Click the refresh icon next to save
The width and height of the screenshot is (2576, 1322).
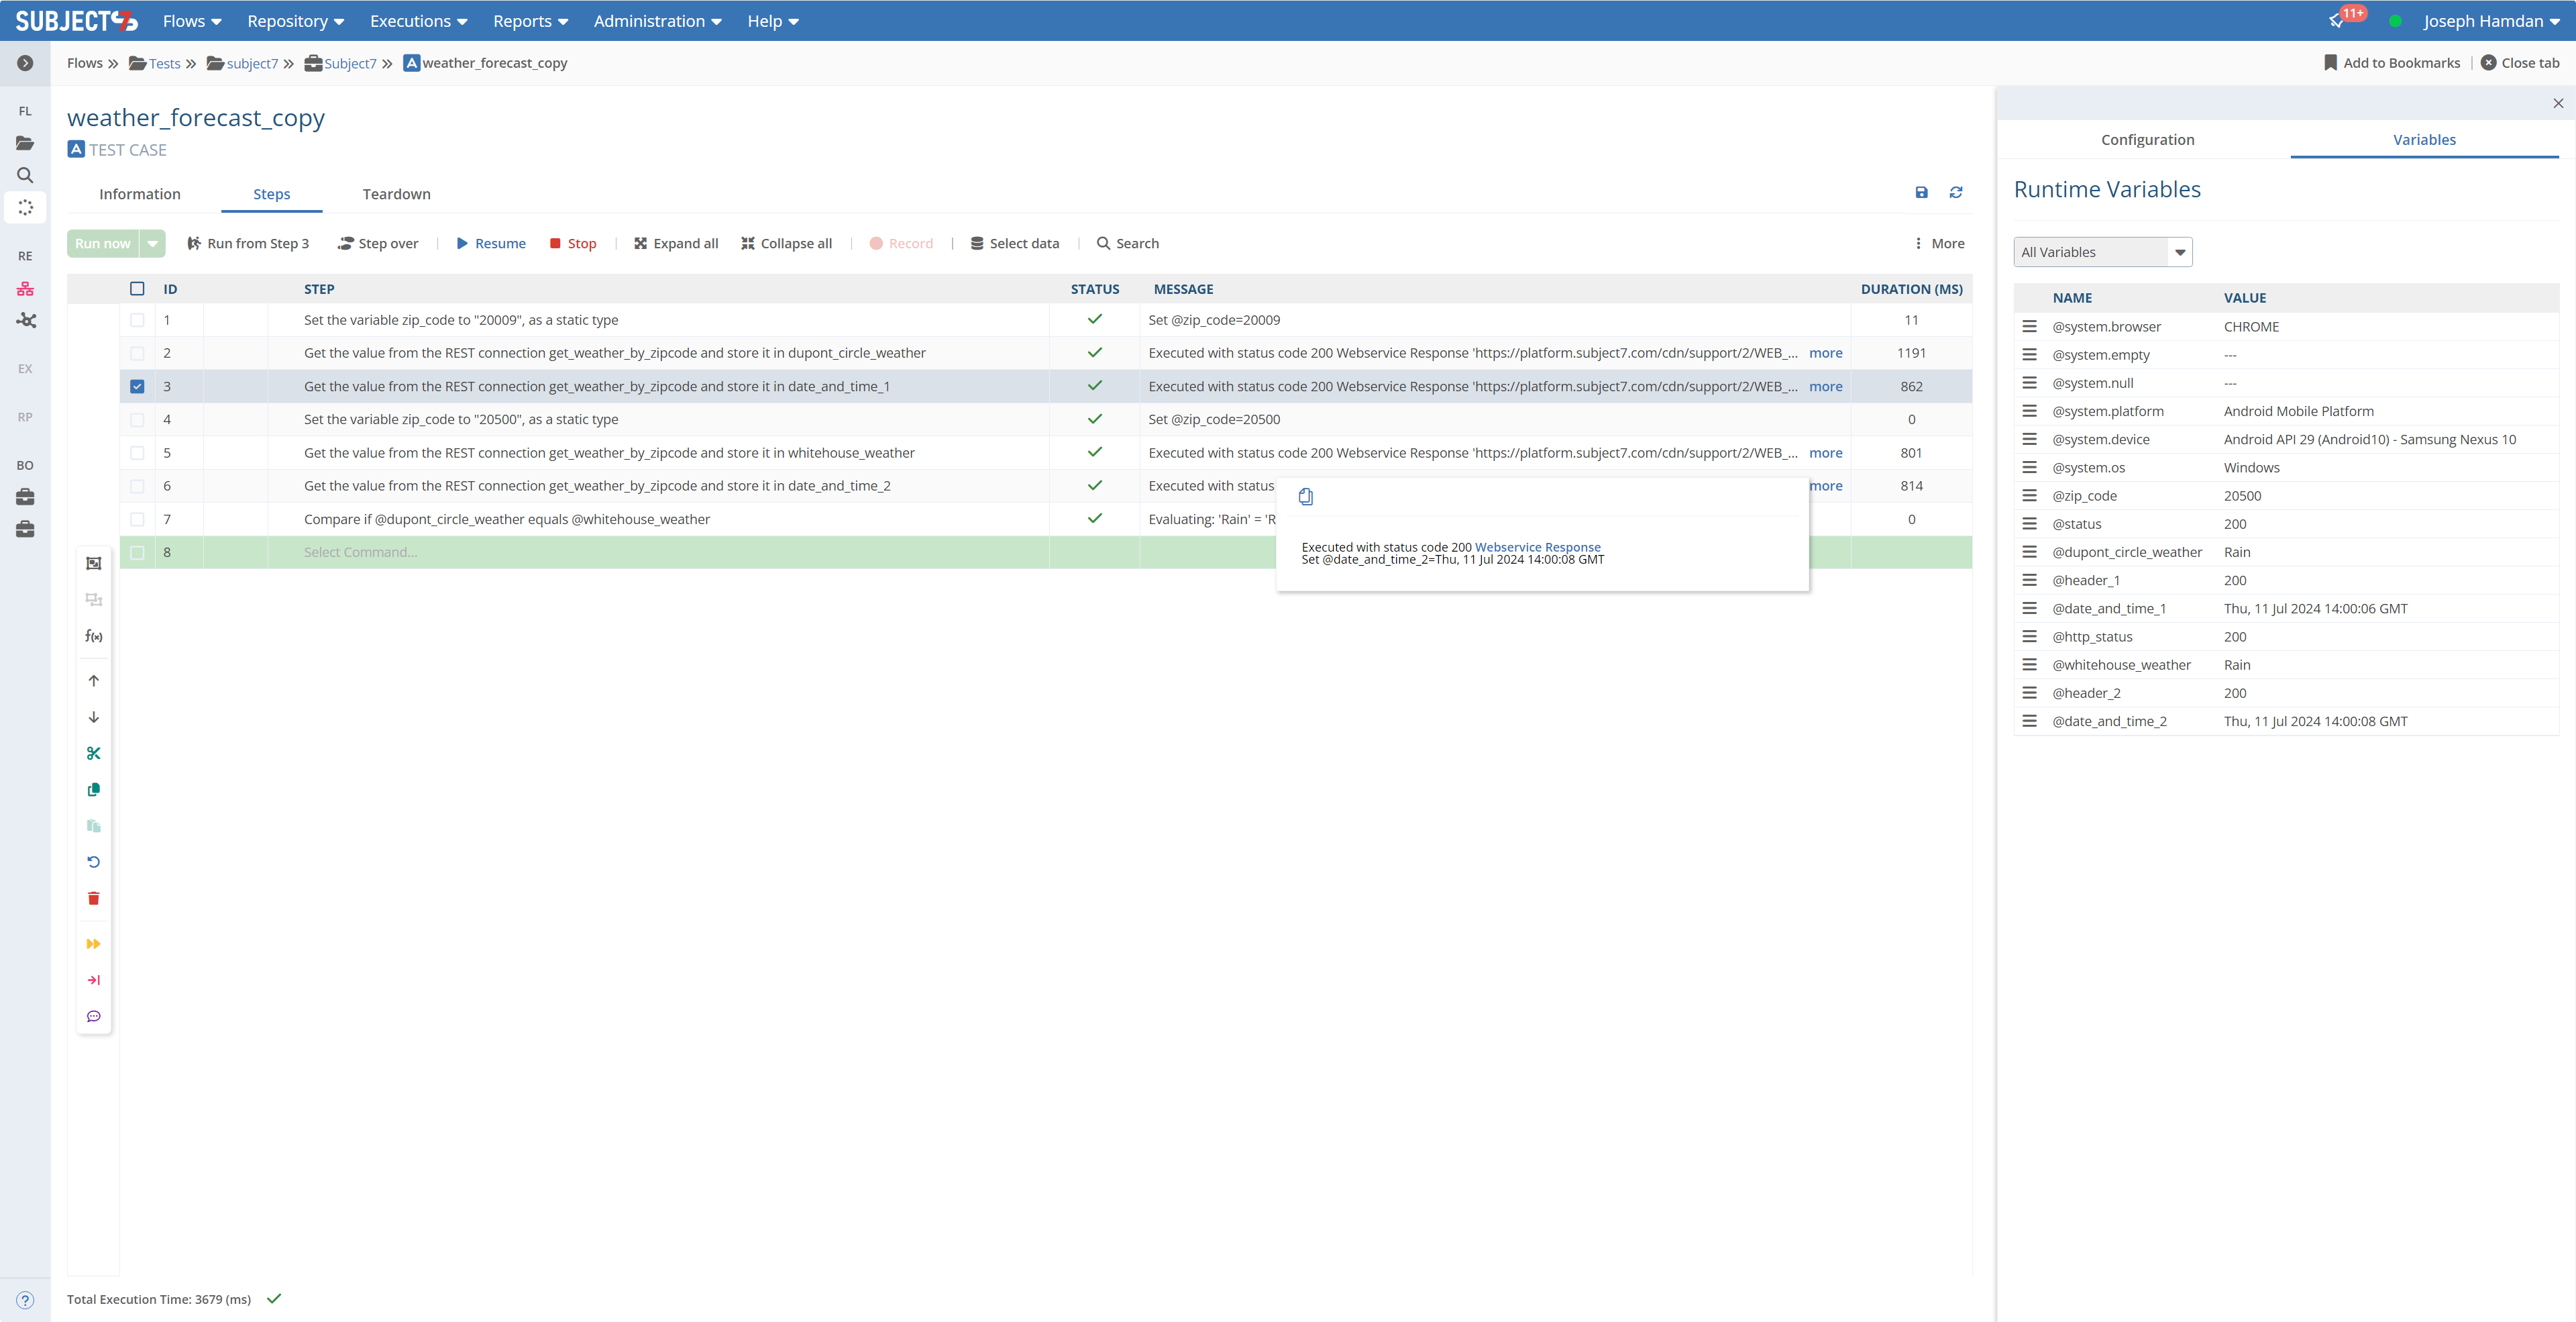(x=1956, y=192)
